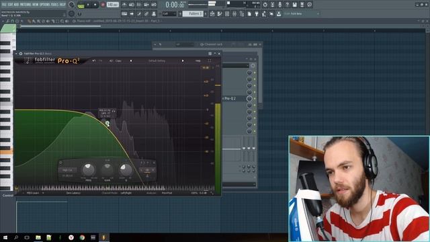Screen dimensions: 430x242
Task: Click MIDI Learn in Pro-Q 2 footer
Action: pos(33,193)
